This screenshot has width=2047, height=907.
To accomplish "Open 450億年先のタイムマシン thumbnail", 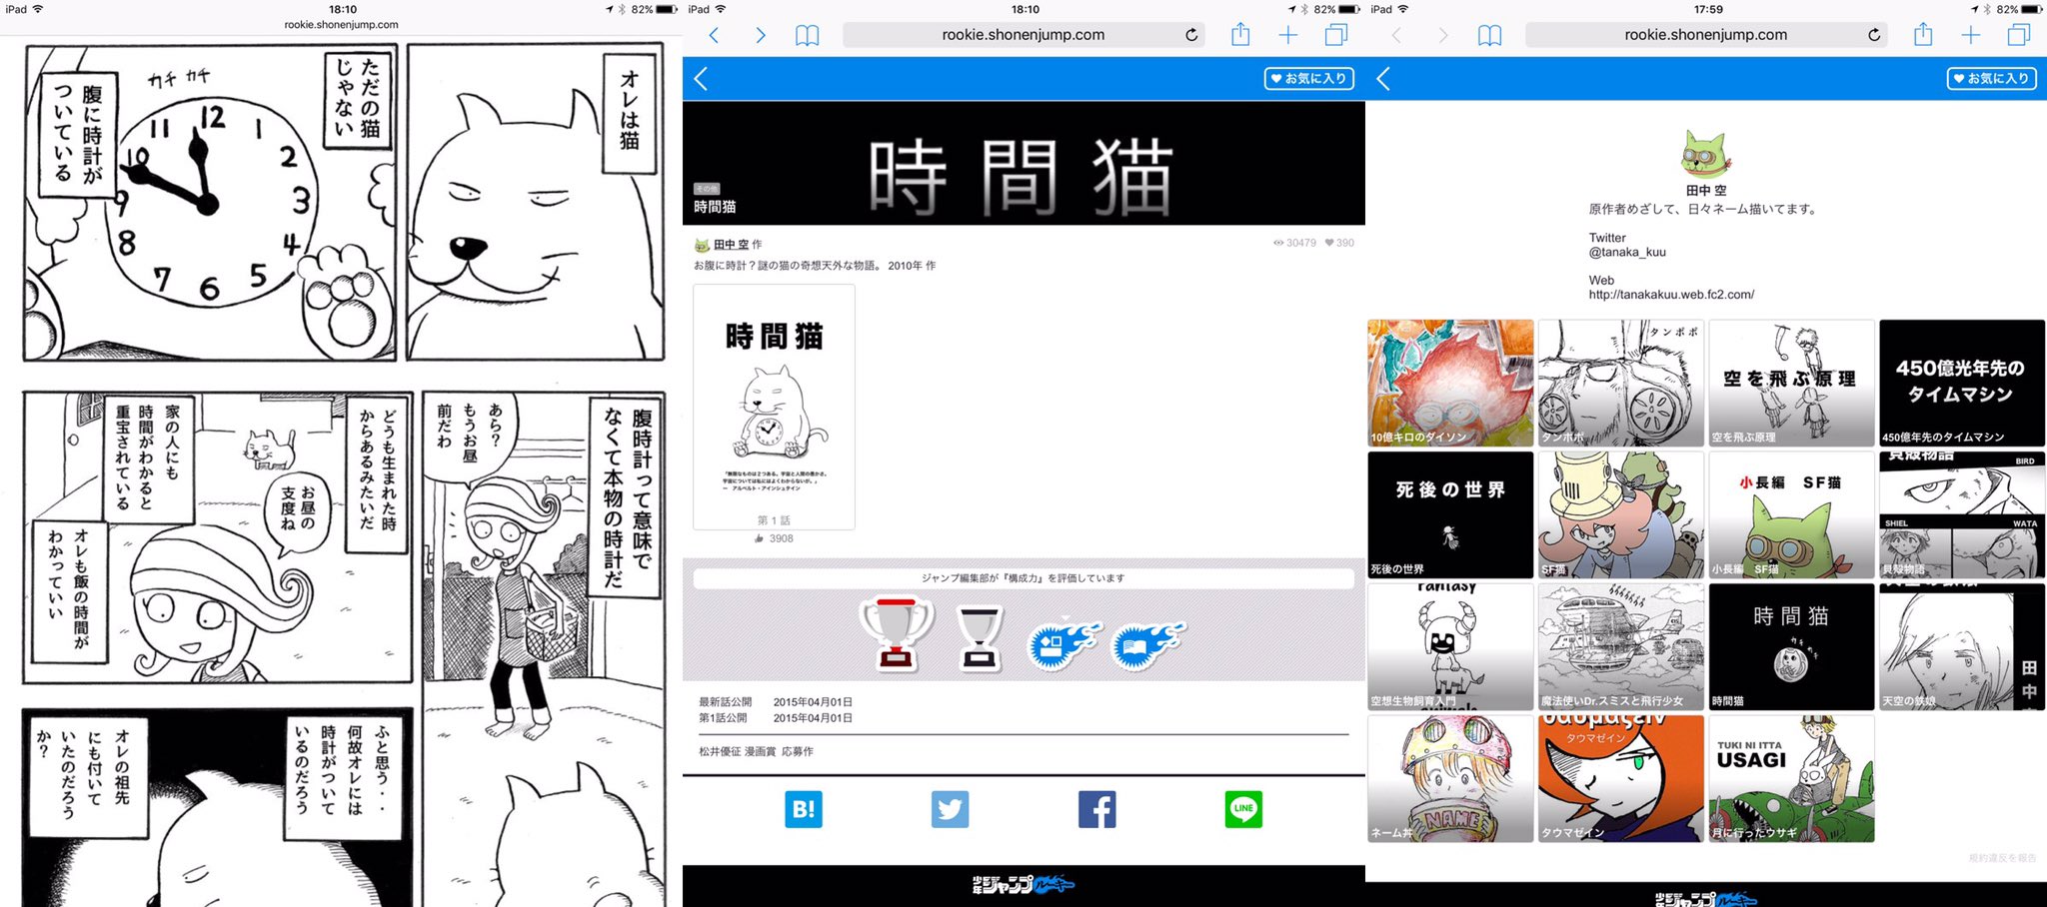I will (x=1962, y=383).
